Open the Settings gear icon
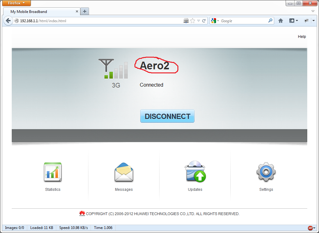The height and width of the screenshot is (233, 319). (x=266, y=172)
